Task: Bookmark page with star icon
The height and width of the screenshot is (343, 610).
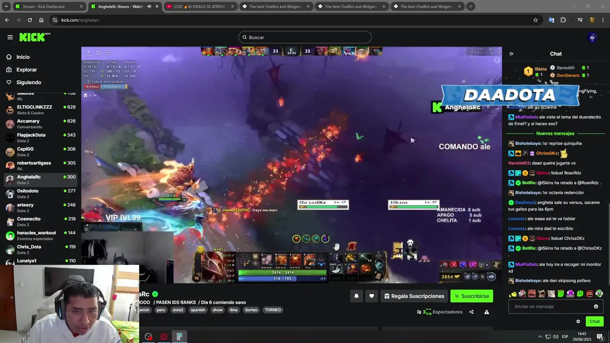Action: pyautogui.click(x=536, y=20)
